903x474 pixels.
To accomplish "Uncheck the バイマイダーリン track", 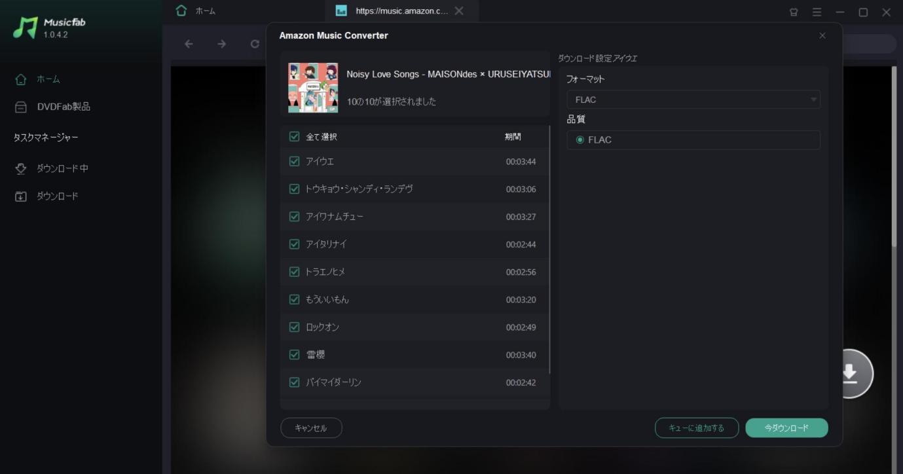I will tap(294, 382).
